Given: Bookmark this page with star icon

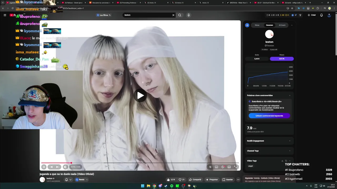Looking at the screenshot, I should (292, 8).
